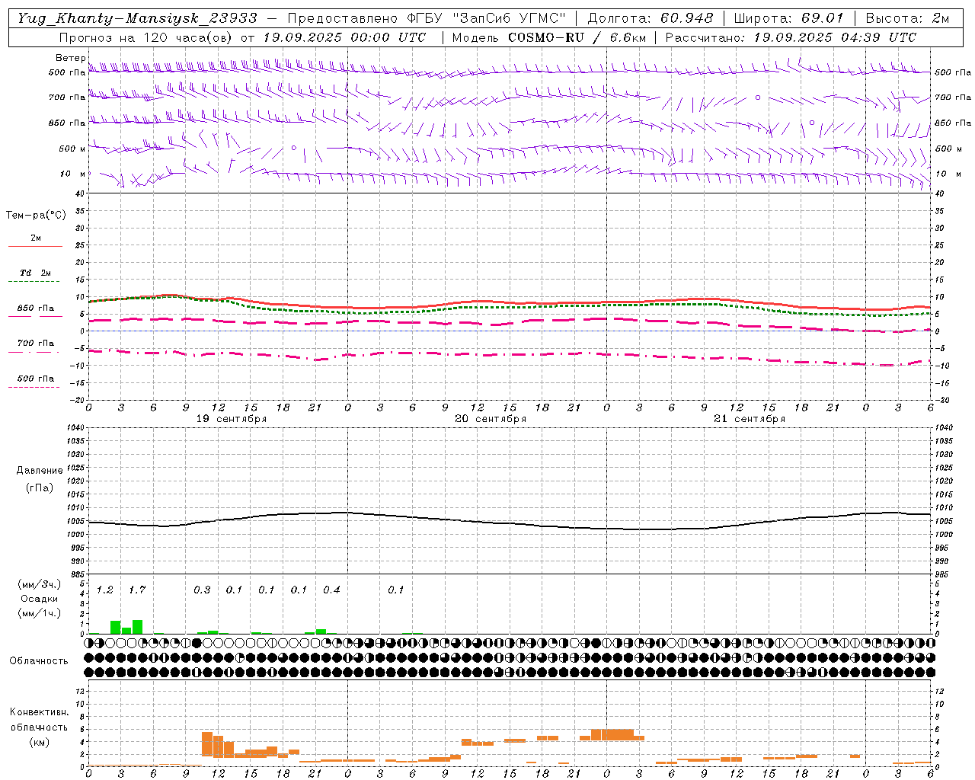Click the calm-wind circle in the 500 м row
The height and width of the screenshot is (780, 975).
click(x=293, y=148)
